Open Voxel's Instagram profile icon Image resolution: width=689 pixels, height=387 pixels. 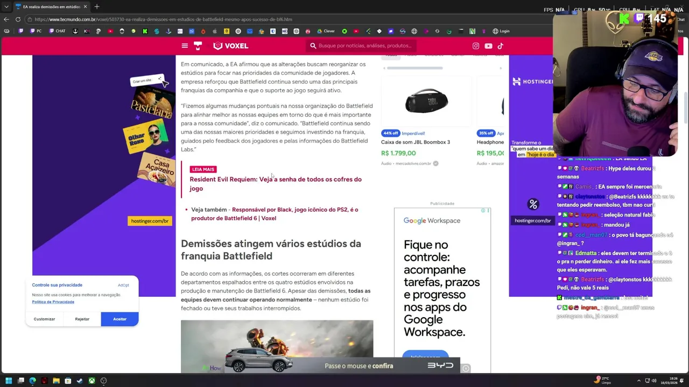[x=476, y=46]
